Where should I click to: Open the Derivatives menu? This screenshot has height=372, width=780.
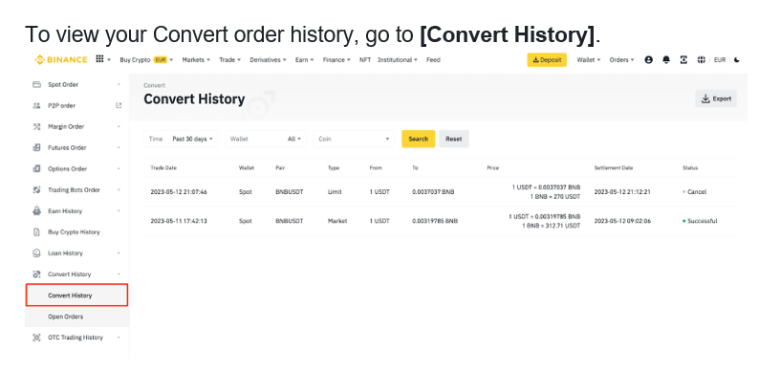268,59
